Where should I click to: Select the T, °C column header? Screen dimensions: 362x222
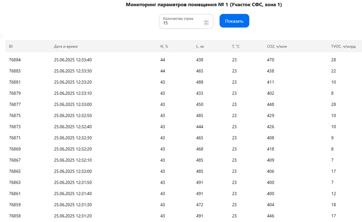click(x=236, y=46)
